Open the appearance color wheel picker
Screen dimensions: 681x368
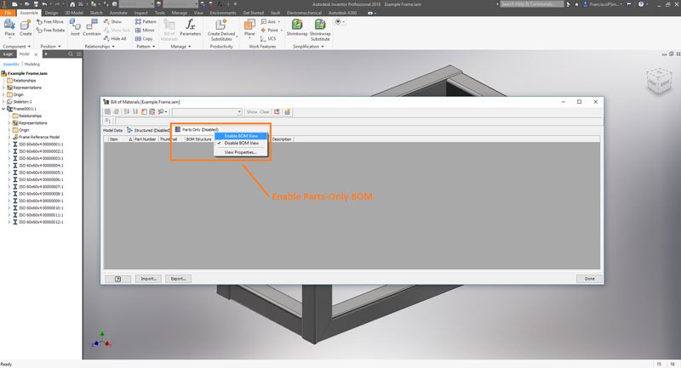[158, 4]
